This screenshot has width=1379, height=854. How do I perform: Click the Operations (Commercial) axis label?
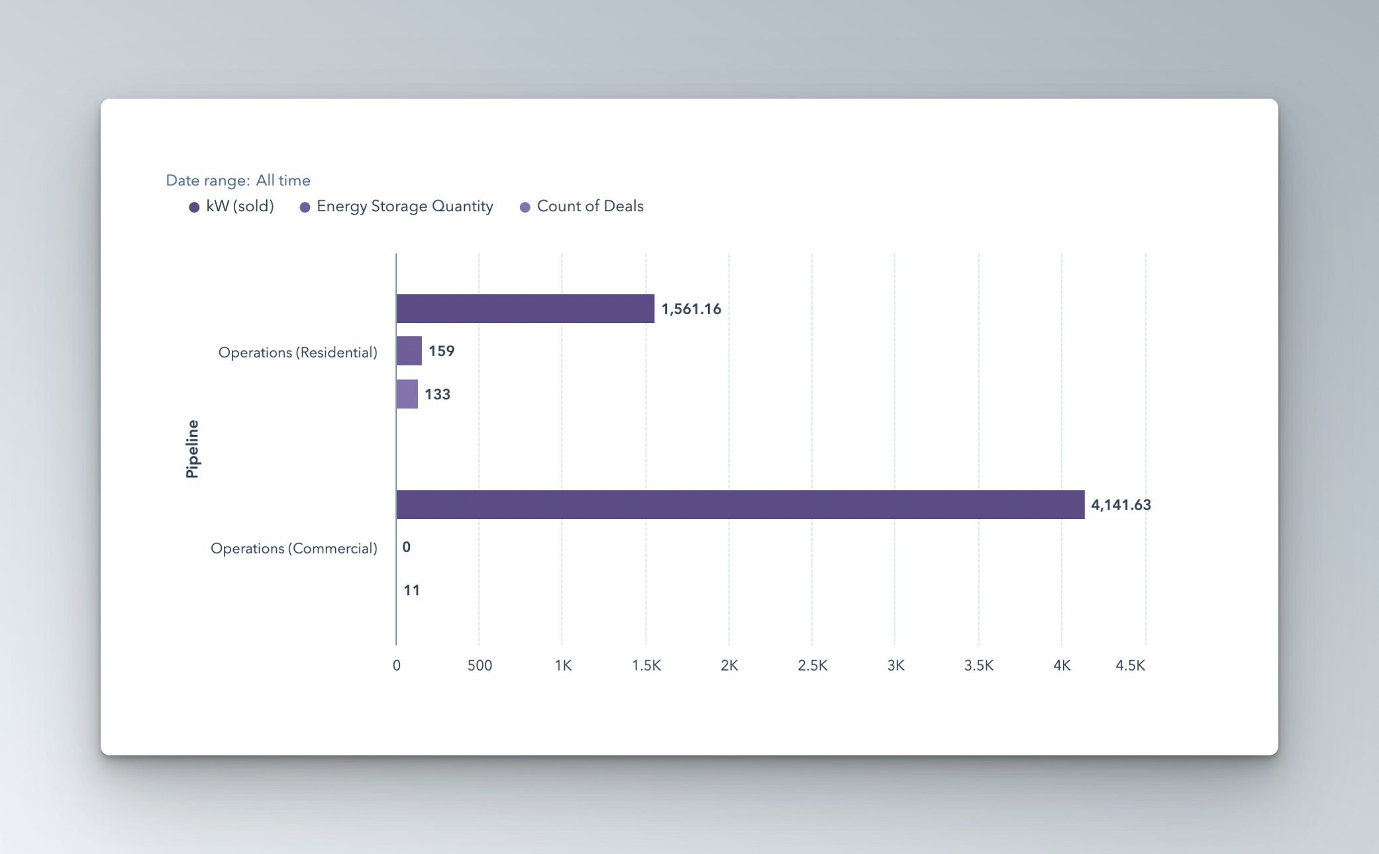click(293, 548)
